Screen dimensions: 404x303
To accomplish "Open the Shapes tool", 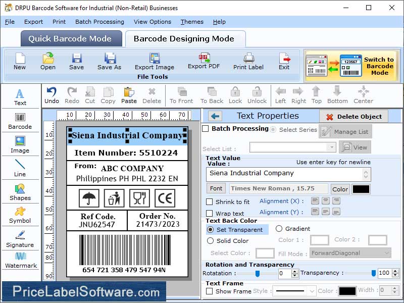I will [20, 192].
